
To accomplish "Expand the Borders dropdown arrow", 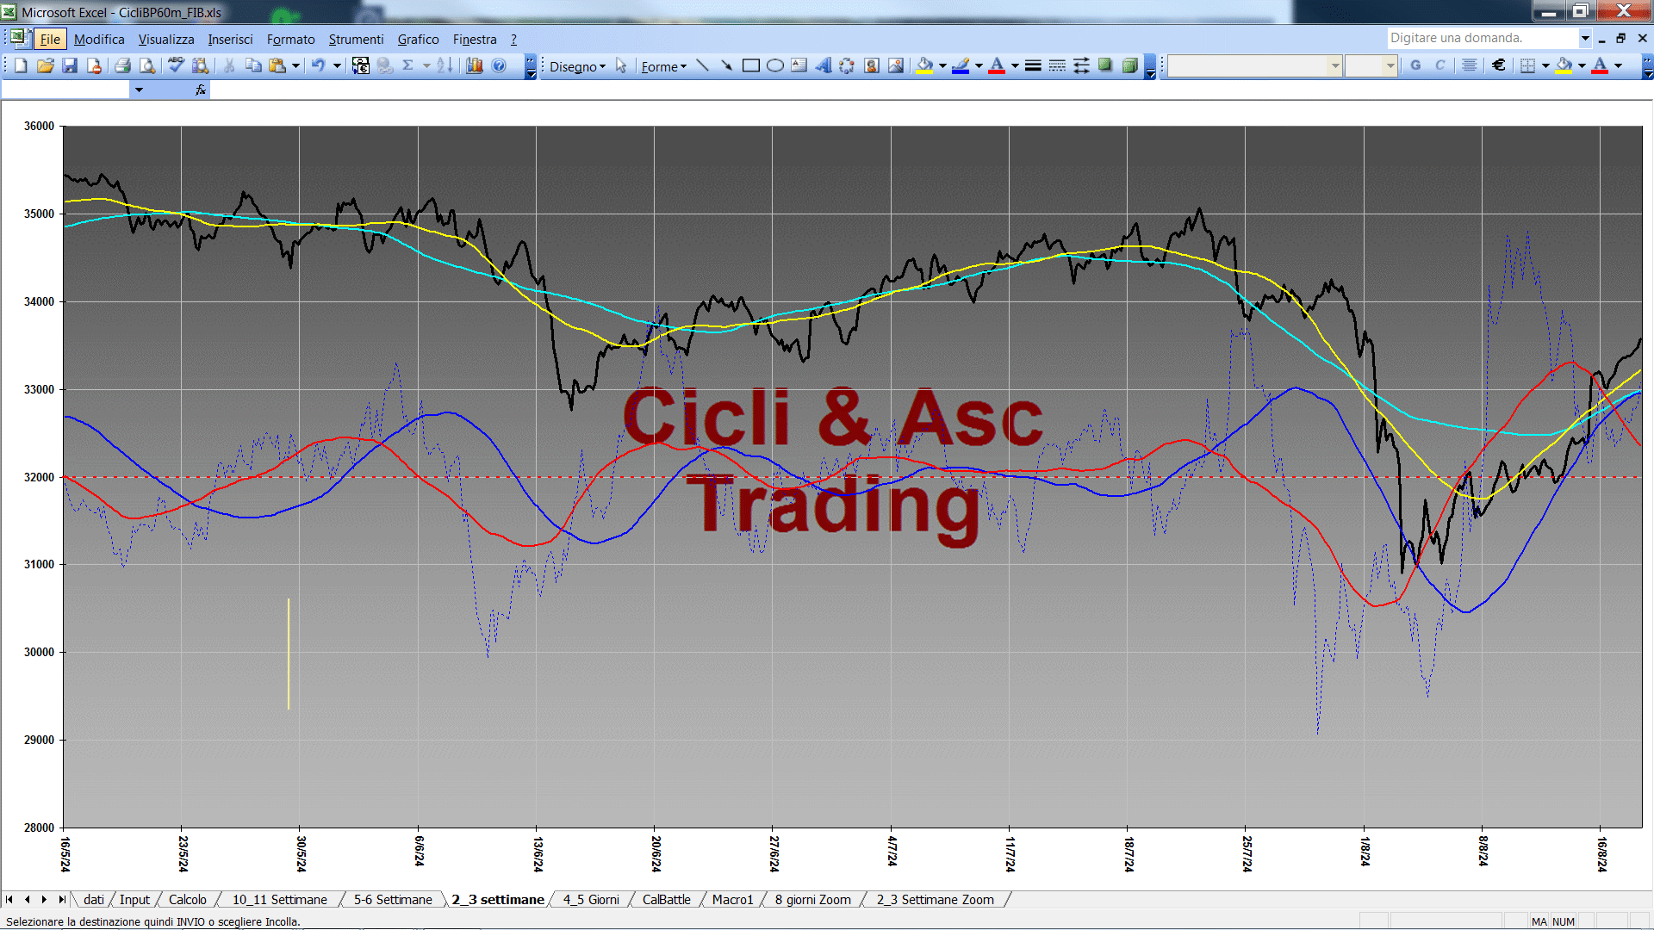I will pyautogui.click(x=1545, y=65).
